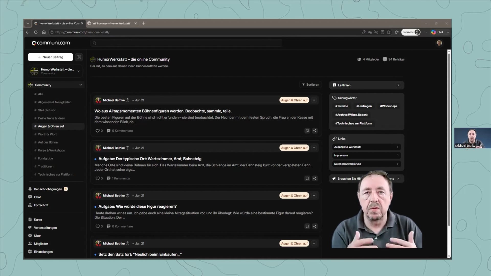Expand the options chevron on the first post from Michael Bethke

pos(314,100)
